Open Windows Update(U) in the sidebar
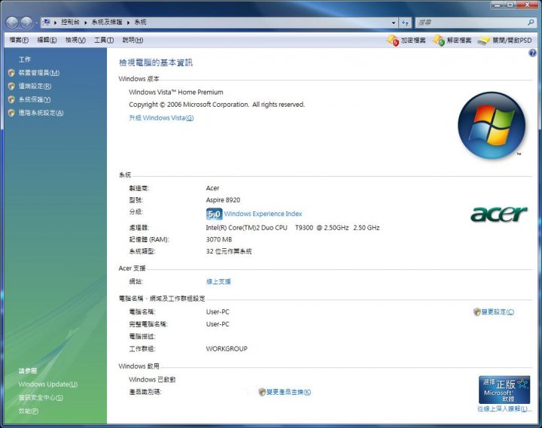542x428 pixels. coord(47,384)
